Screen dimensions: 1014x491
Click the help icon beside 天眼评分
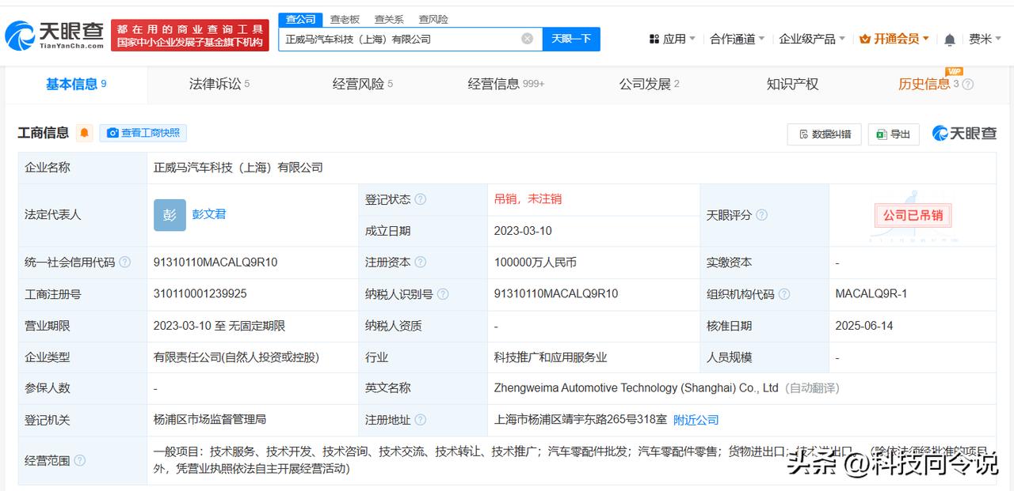pyautogui.click(x=761, y=215)
